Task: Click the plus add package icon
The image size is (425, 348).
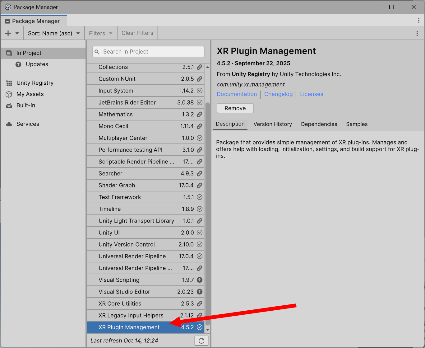Action: coord(8,33)
